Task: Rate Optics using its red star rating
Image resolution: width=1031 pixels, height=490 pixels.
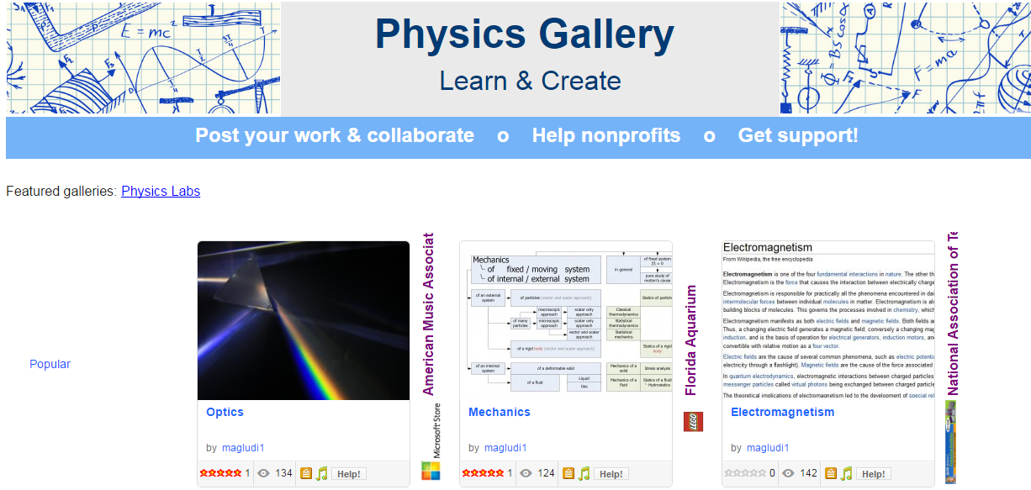Action: pyautogui.click(x=220, y=474)
